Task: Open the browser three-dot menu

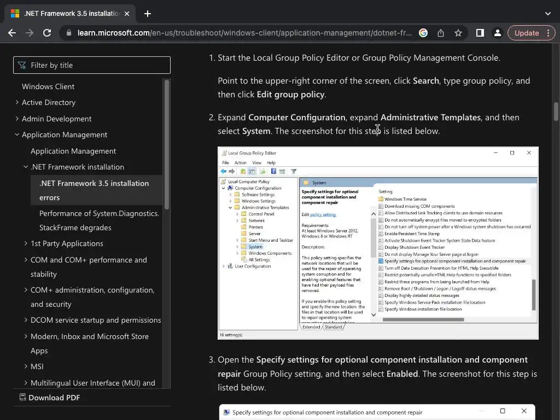Action: [x=548, y=33]
